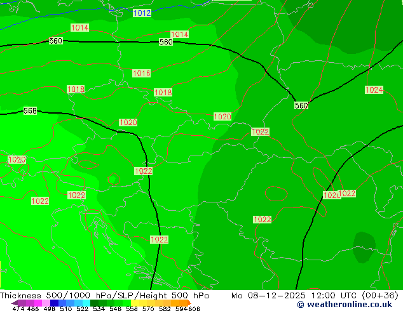
Task: Click the blue 1012 isobar label
Action: tap(142, 13)
